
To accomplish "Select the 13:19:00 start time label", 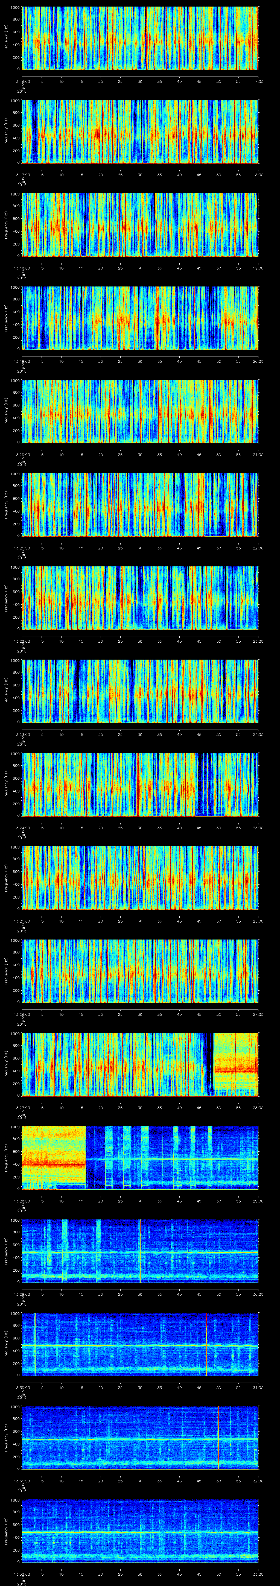I will 22,361.
